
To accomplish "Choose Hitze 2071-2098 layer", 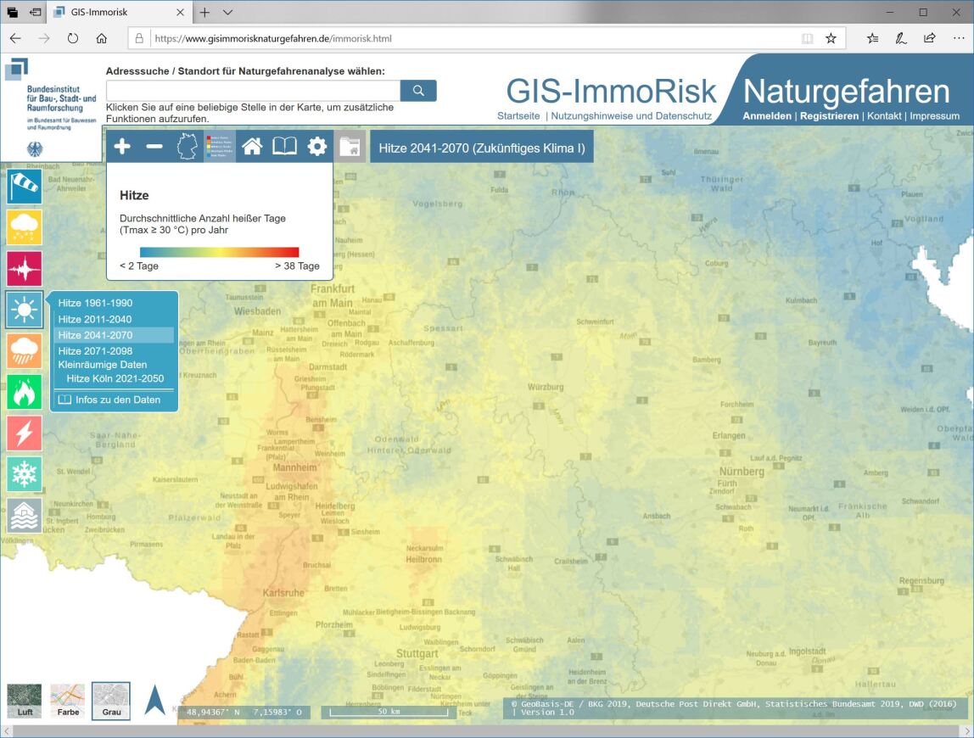I will [96, 351].
